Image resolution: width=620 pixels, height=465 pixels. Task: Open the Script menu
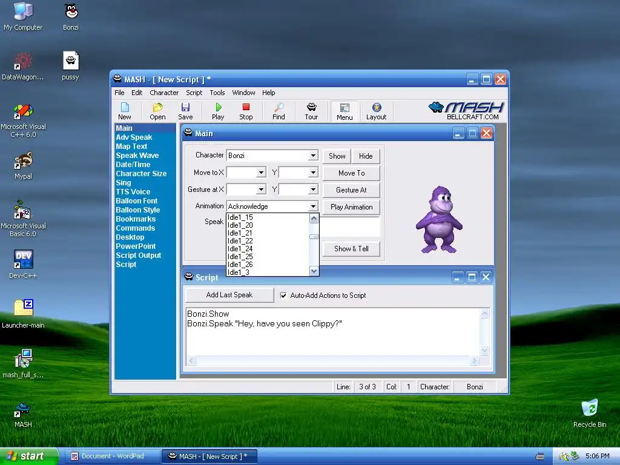click(194, 93)
